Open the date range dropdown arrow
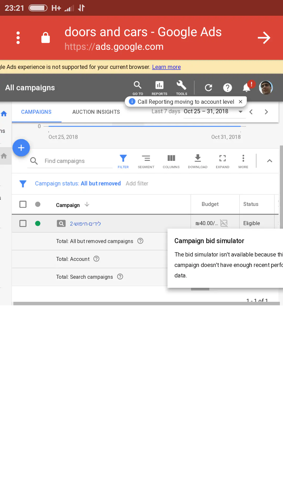This screenshot has width=283, height=503. (240, 112)
